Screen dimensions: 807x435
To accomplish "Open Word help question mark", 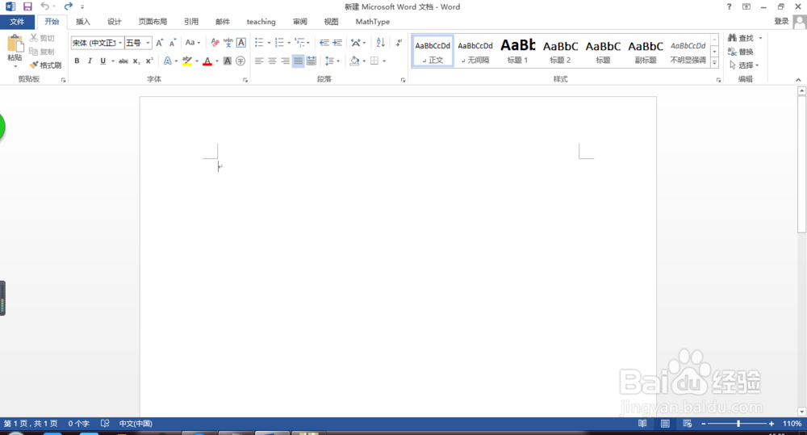I will [729, 6].
